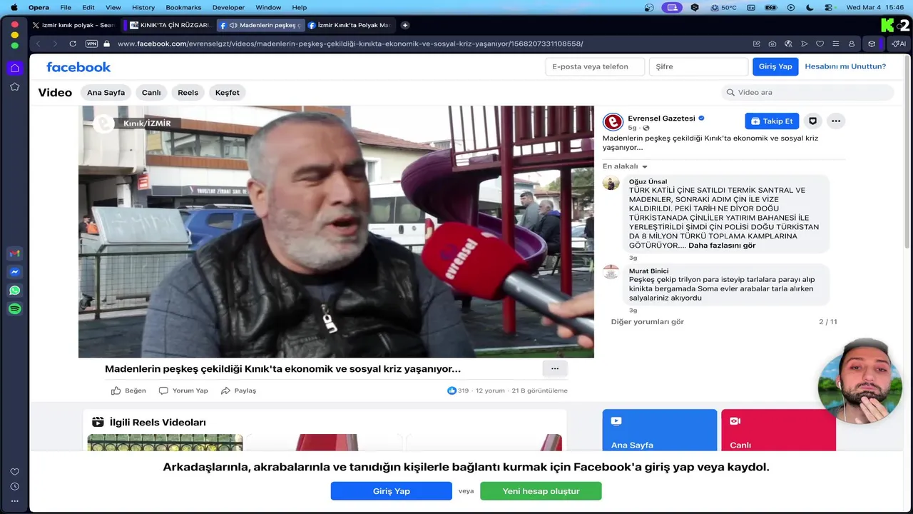
Task: Go back to previous page
Action: tap(39, 44)
